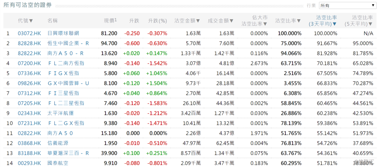Open the ＦＩＧＸ恆指 name link

(x=63, y=73)
